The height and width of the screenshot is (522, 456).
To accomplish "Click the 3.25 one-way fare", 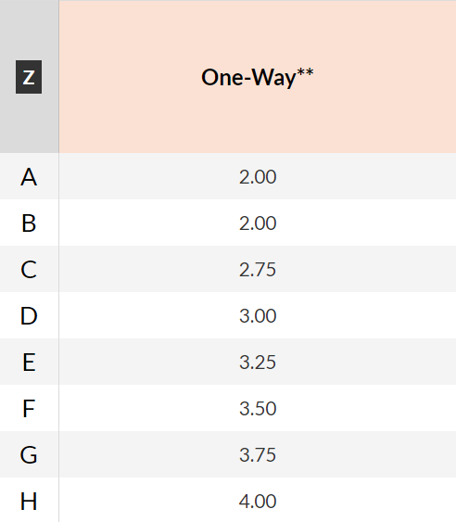I will pyautogui.click(x=258, y=362).
